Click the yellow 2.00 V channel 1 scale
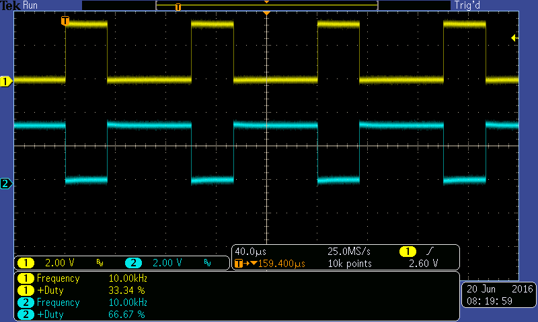 tap(60, 263)
